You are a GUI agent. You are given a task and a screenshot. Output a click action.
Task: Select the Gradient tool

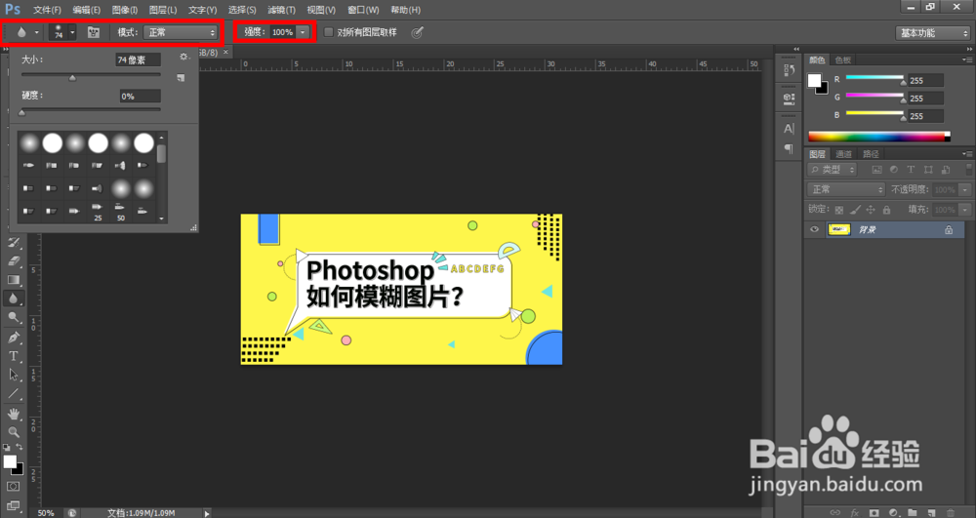tap(14, 280)
